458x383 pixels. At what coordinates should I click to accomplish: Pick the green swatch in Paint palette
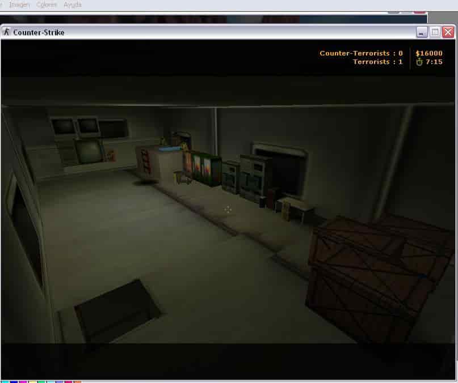coord(41,382)
